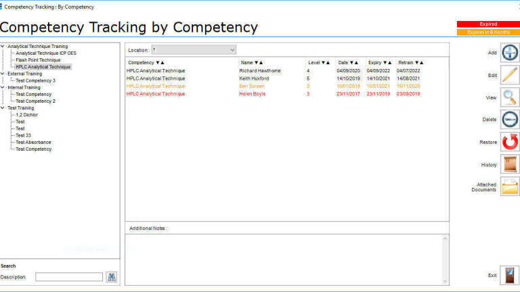Select Test 33 tree item
Screen dimensions: 520x292
pyautogui.click(x=23, y=135)
